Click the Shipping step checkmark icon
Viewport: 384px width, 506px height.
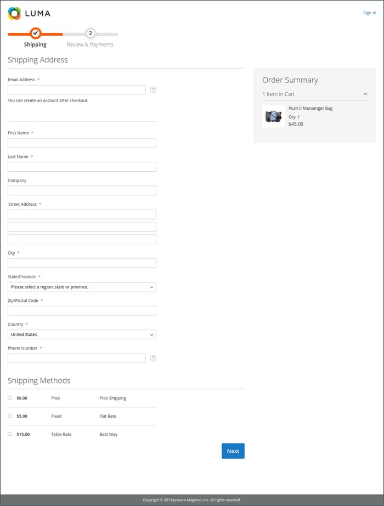35,33
